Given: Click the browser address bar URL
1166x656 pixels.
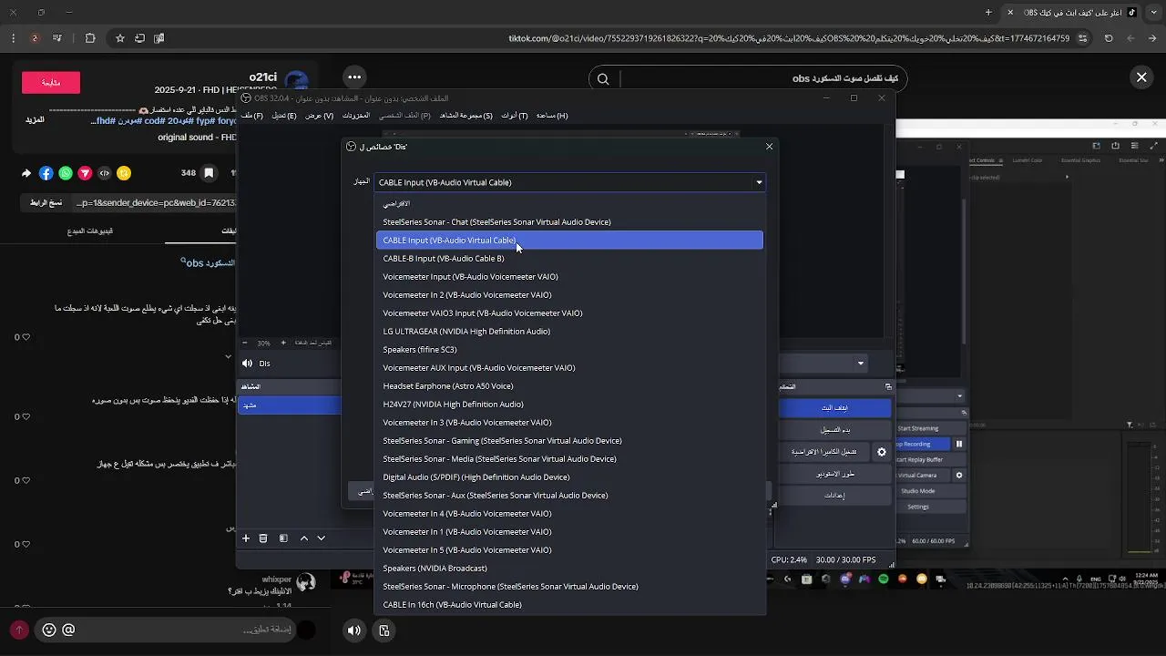Looking at the screenshot, I should (789, 38).
